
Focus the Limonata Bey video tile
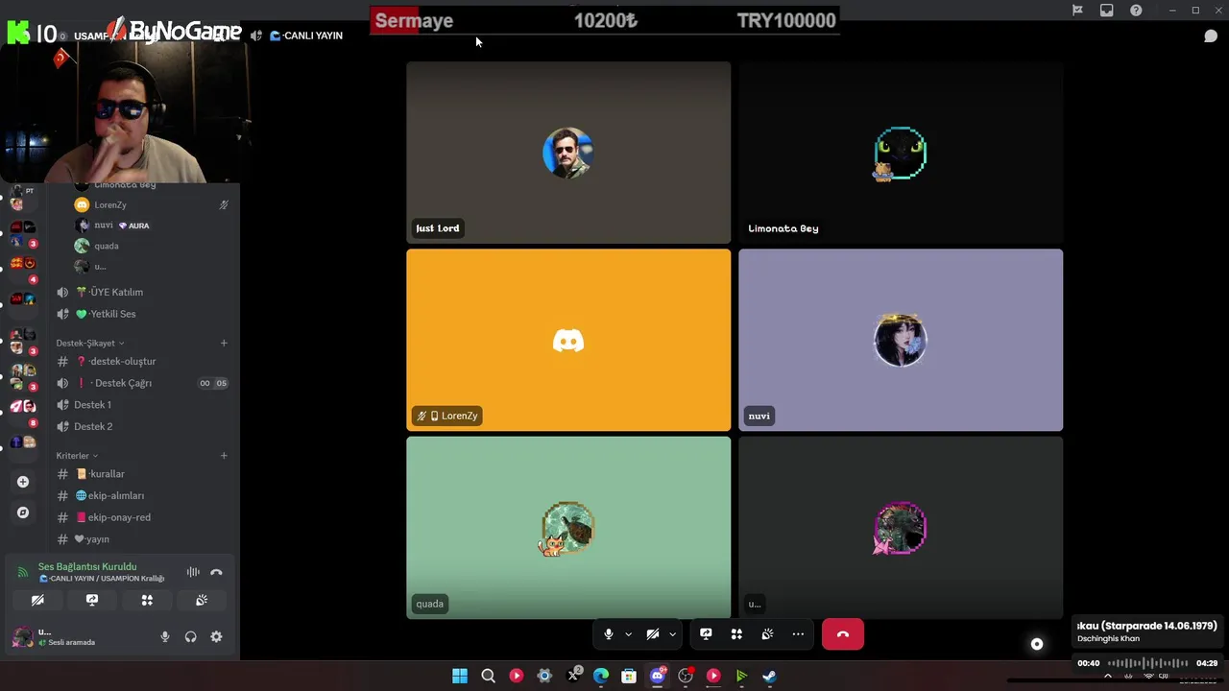coord(901,153)
